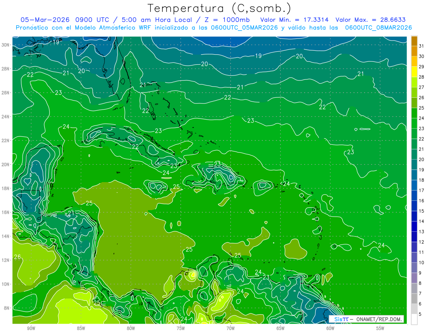This screenshot has width=431, height=333.
Task: Click the longitude label 65W
Action: (281, 328)
